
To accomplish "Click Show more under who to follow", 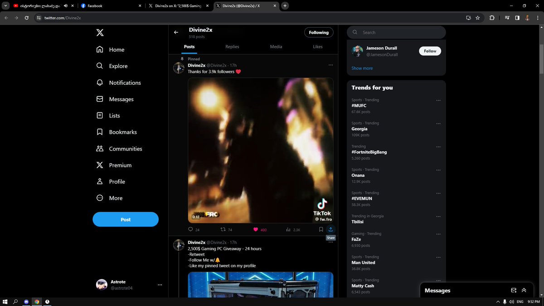I will point(362,68).
